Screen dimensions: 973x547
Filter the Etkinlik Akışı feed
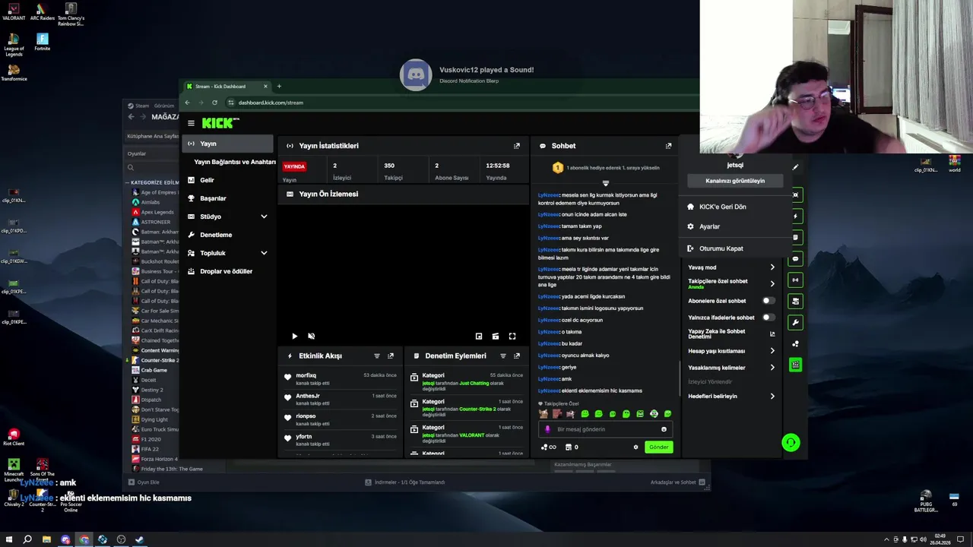(x=377, y=356)
